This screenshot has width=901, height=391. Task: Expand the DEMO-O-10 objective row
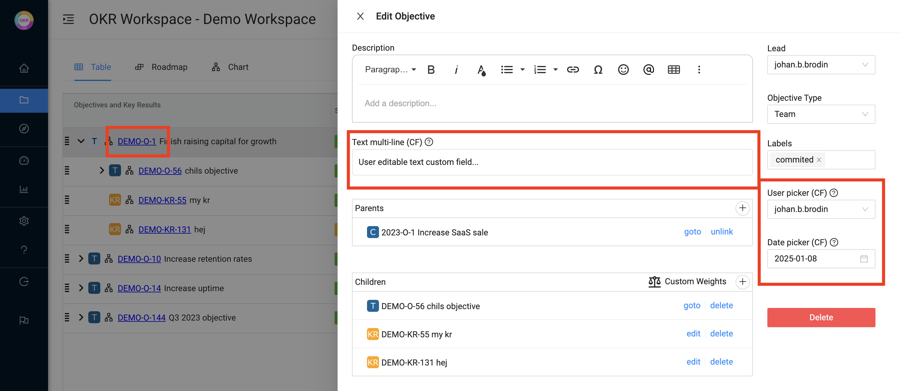click(81, 259)
